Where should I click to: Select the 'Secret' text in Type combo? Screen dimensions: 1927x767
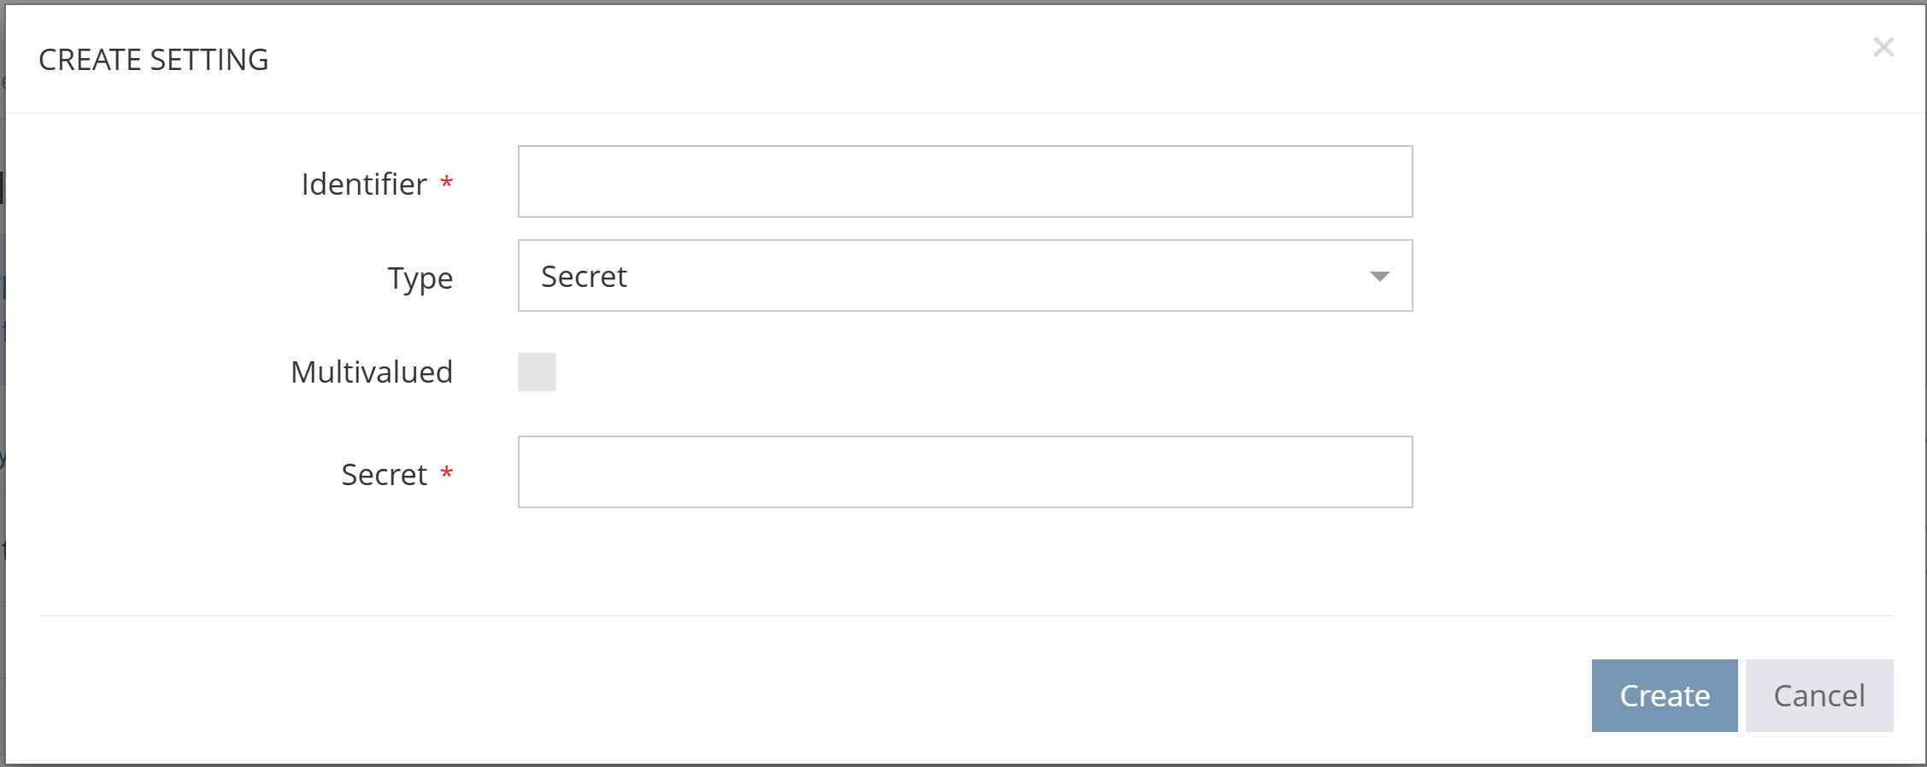tap(584, 277)
